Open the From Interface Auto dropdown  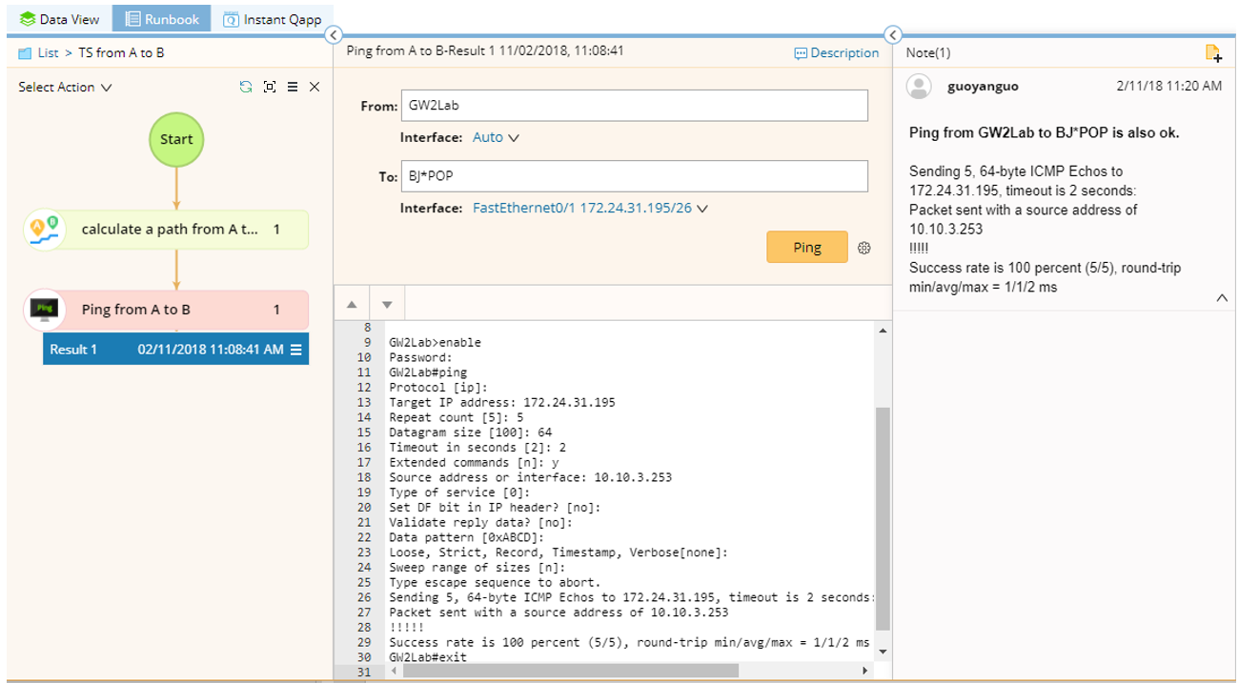click(x=496, y=137)
